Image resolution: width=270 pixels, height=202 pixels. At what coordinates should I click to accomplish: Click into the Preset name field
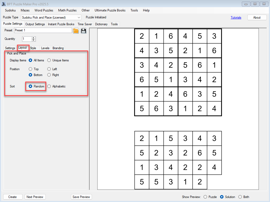coord(43,30)
